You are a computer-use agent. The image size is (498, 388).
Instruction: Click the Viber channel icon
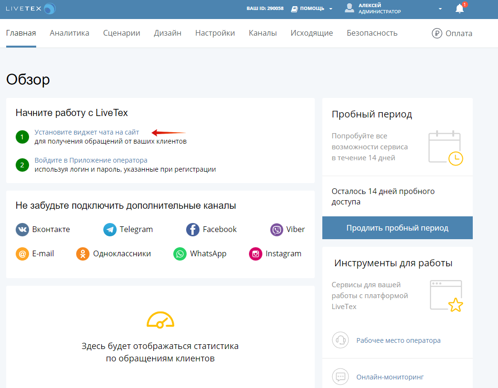click(277, 229)
